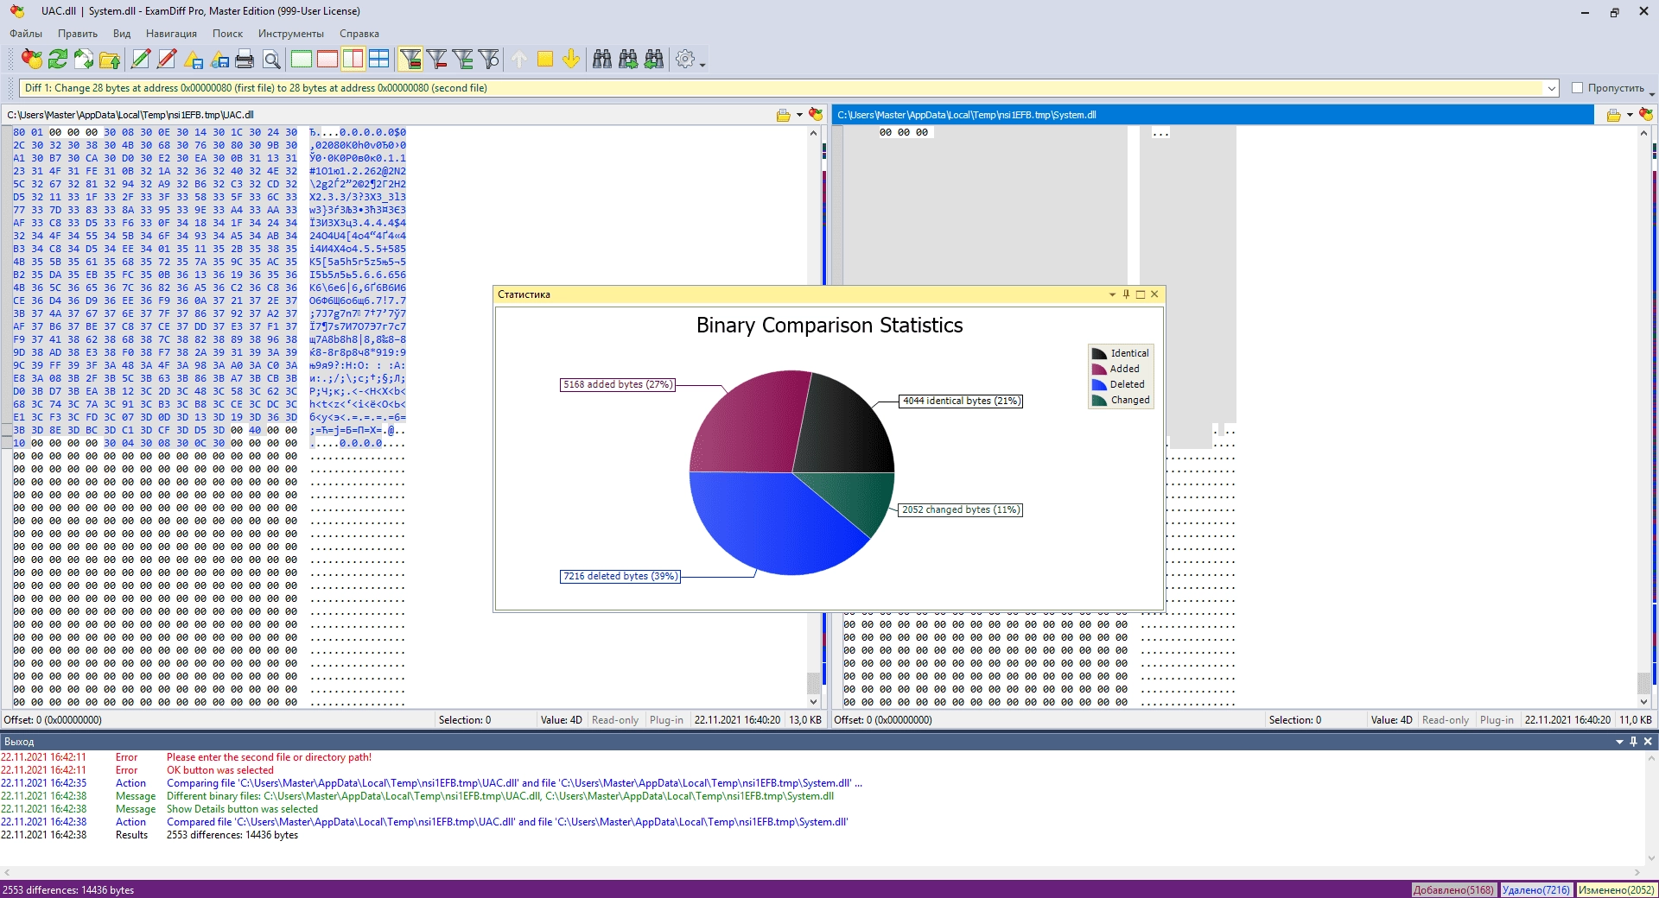This screenshot has height=898, width=1659.
Task: Open the Файлы menu
Action: point(26,34)
